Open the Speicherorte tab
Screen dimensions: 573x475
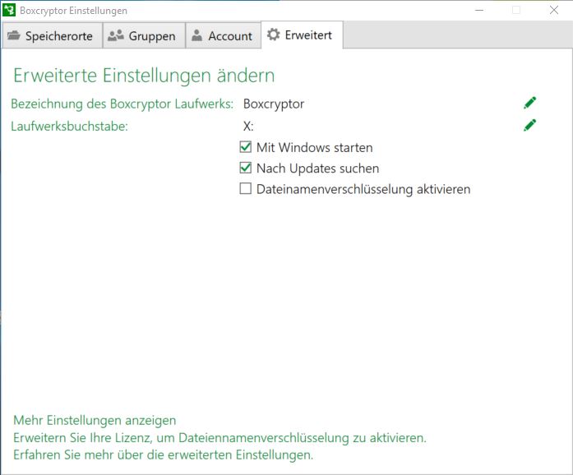[53, 35]
